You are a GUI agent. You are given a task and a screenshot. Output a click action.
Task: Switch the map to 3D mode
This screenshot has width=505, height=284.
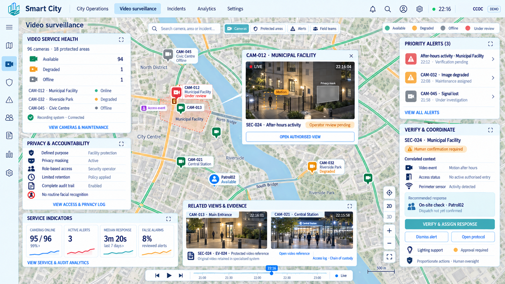(x=389, y=217)
